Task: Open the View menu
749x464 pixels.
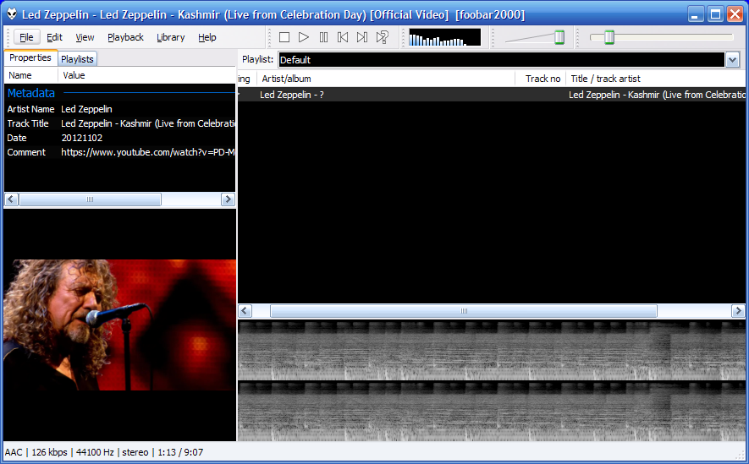Action: (x=85, y=37)
